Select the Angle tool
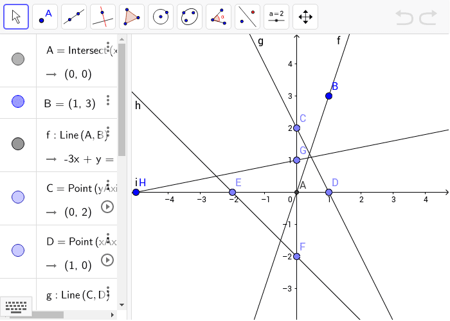This screenshot has height=321, width=450. click(x=219, y=17)
